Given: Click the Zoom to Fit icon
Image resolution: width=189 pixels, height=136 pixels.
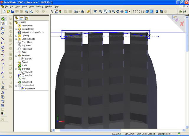Looking at the screenshot, I should (101, 12).
